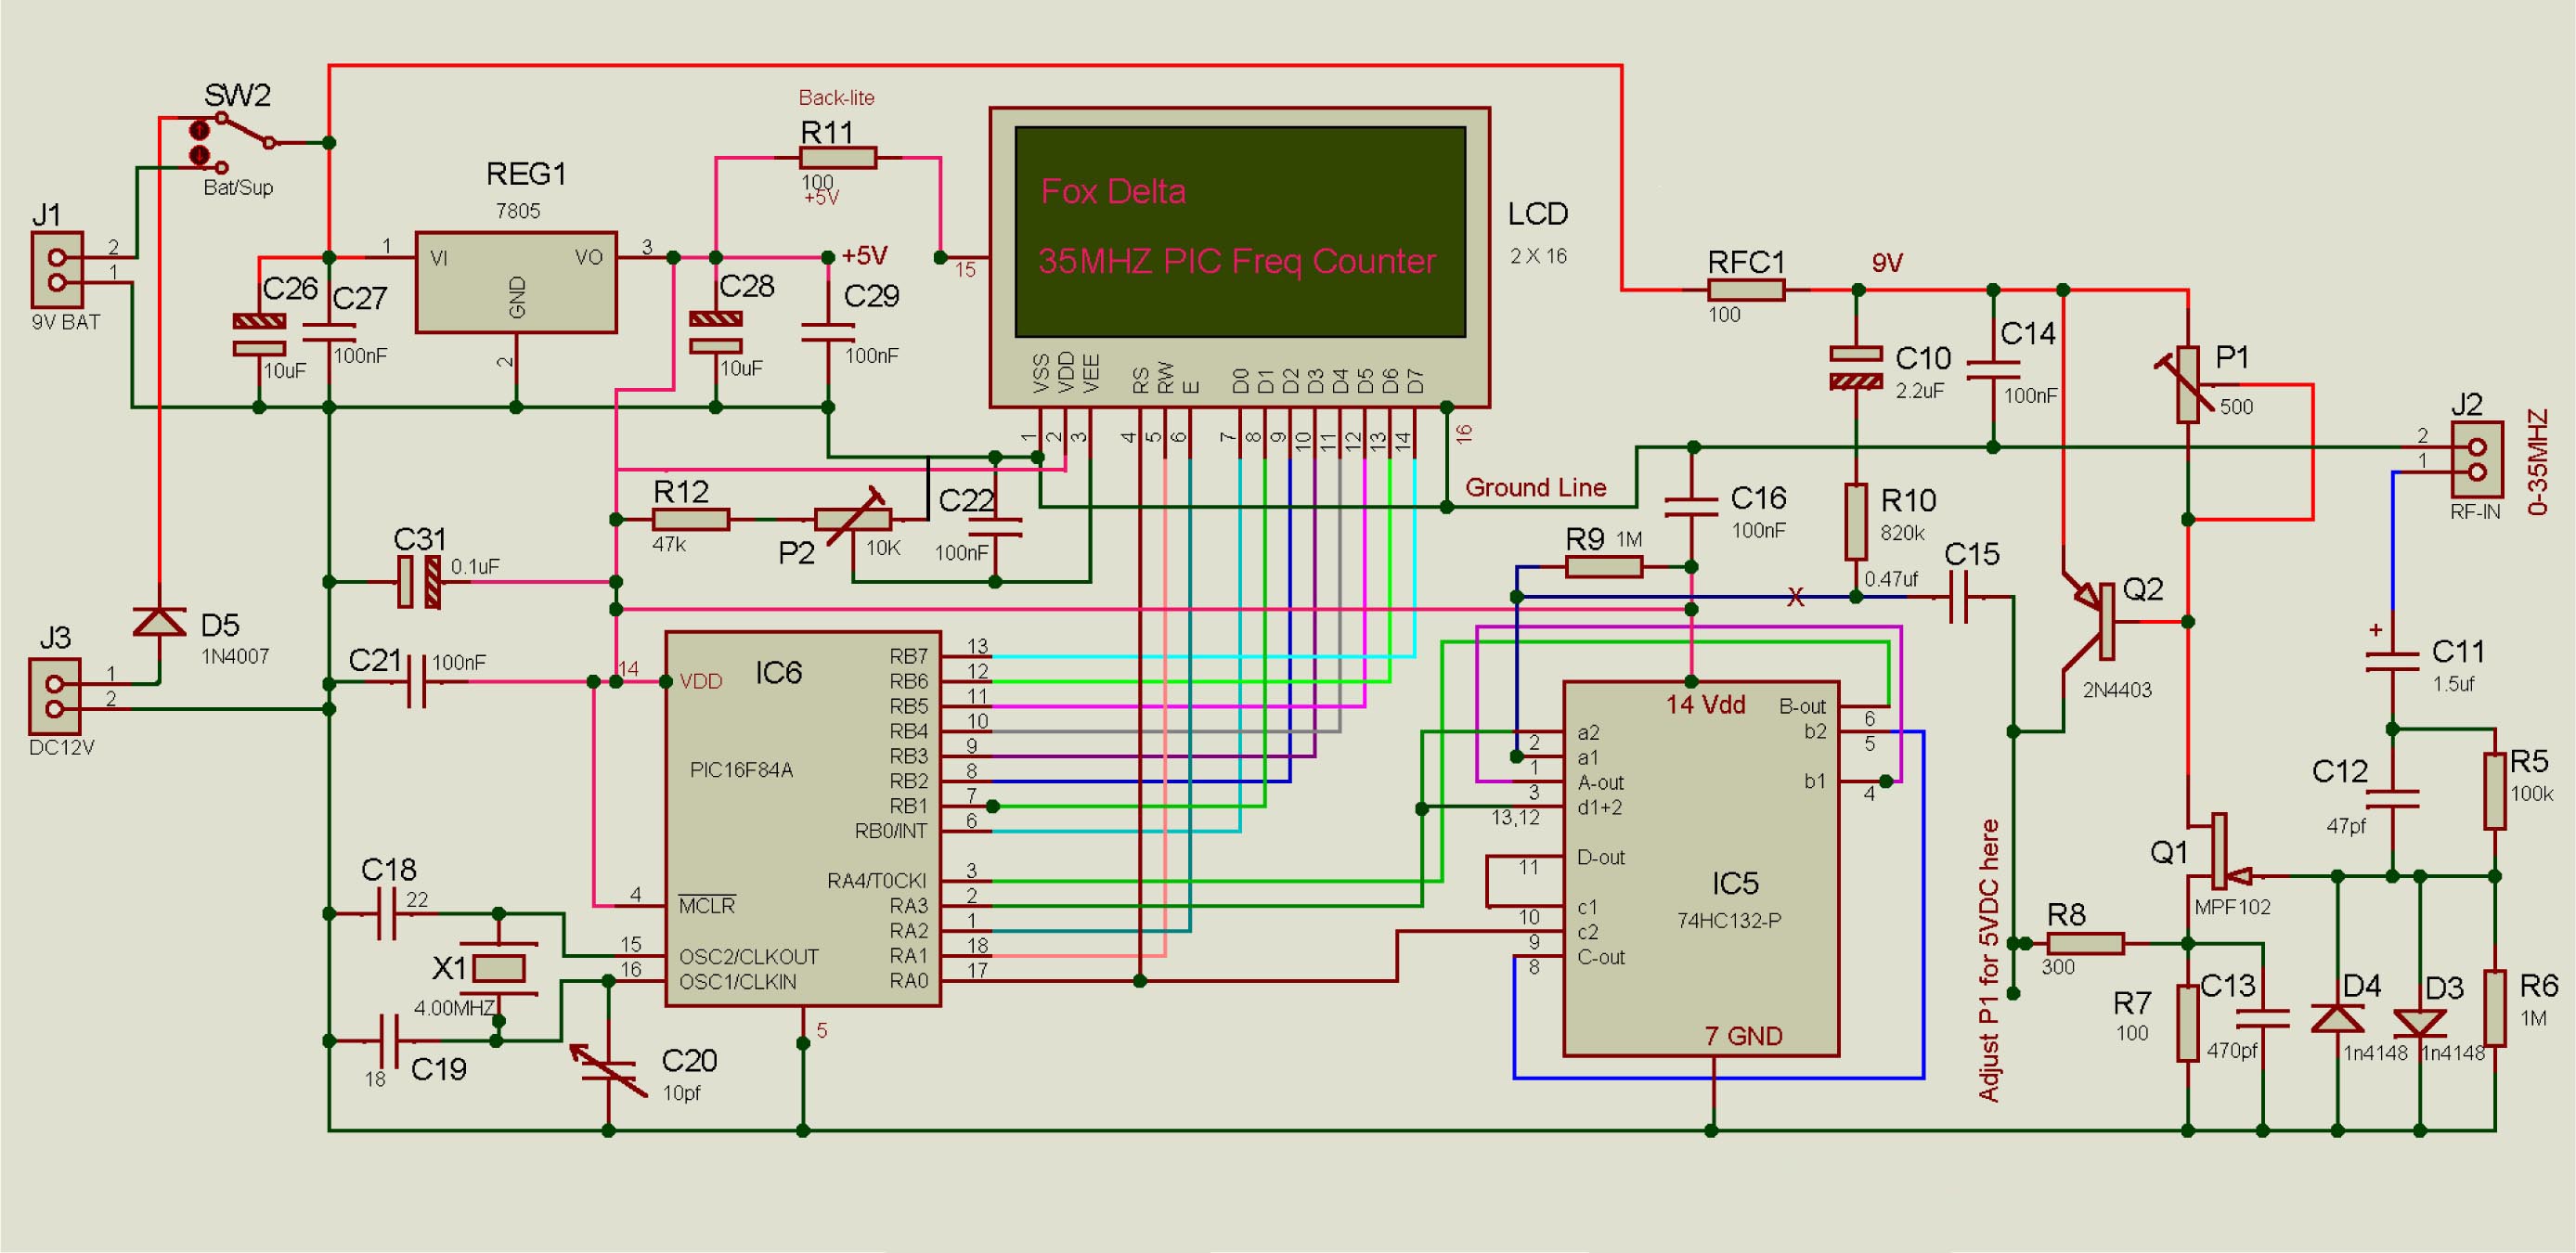Click the C21 100nF capacitor
This screenshot has height=1253, width=2576.
click(x=417, y=682)
